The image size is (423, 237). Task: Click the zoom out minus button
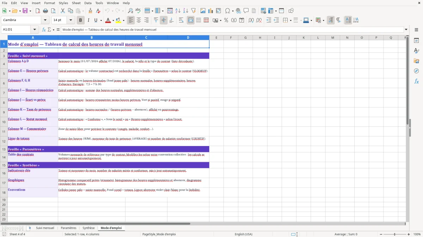coord(380,234)
